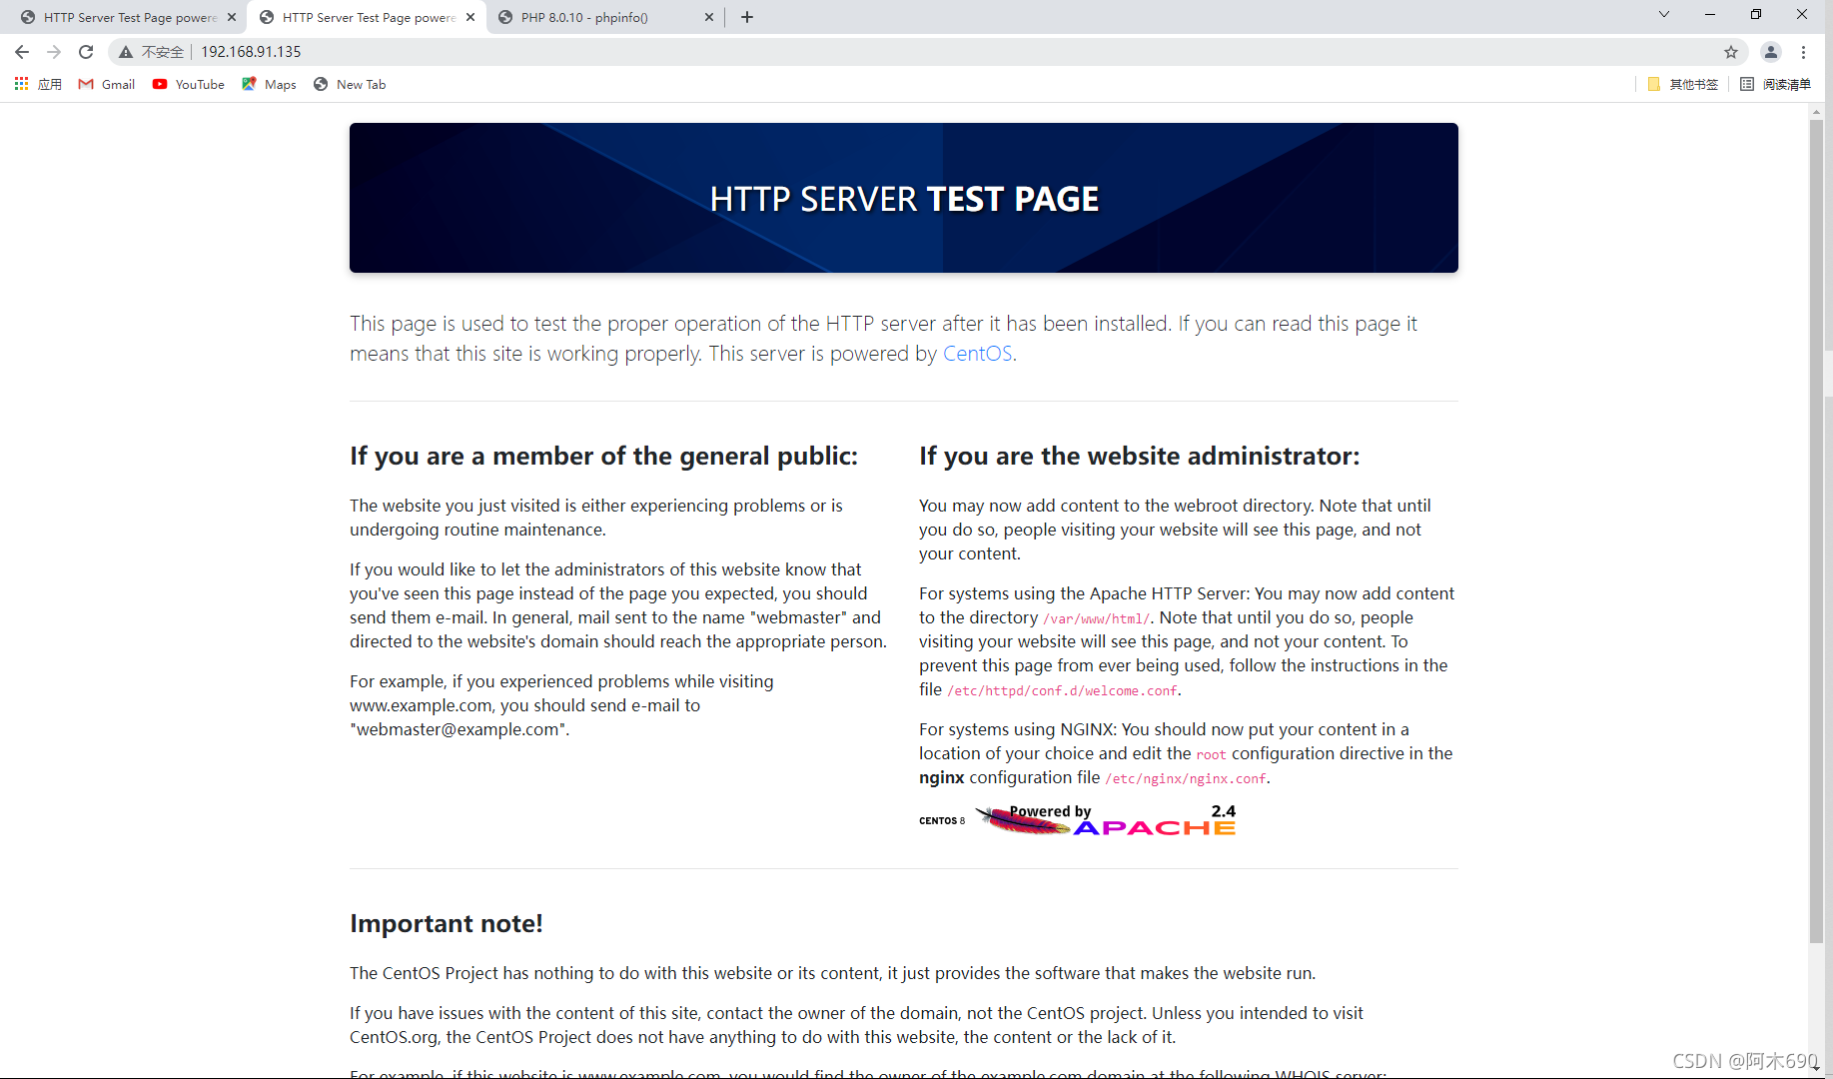
Task: Click the forward navigation arrow
Action: 54,52
